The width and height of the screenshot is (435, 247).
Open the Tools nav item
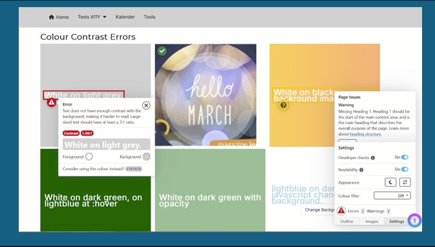pyautogui.click(x=149, y=17)
